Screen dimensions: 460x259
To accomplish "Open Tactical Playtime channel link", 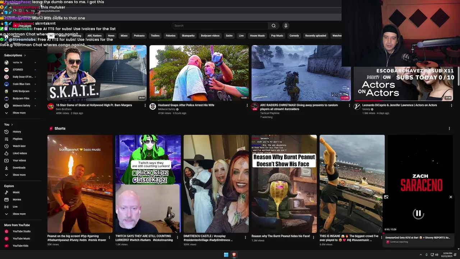I will pyautogui.click(x=270, y=113).
